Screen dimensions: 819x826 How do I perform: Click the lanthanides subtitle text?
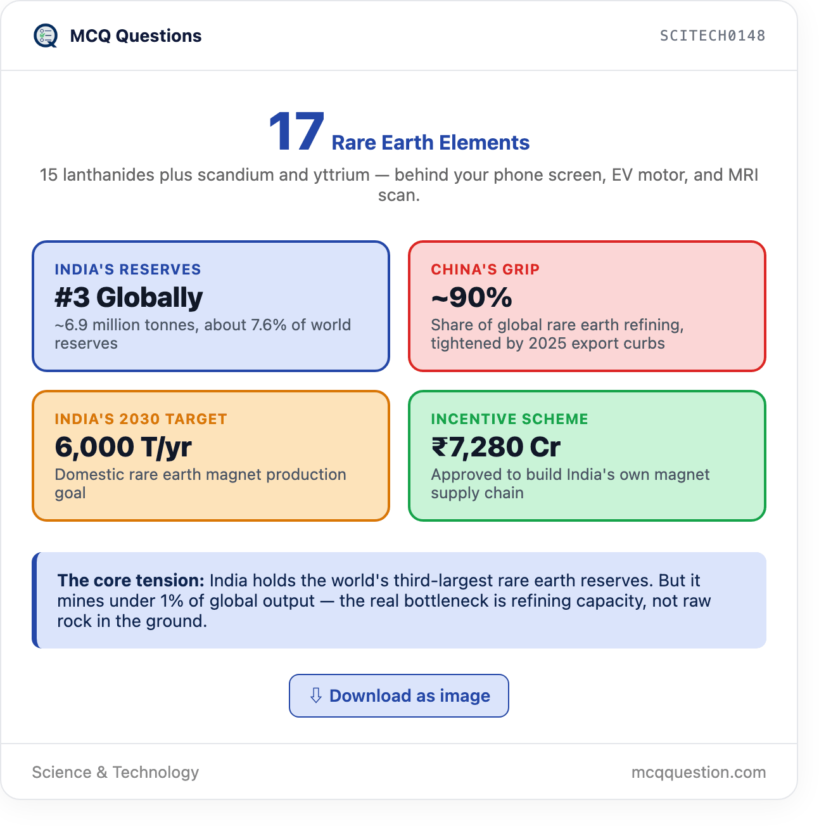pos(399,184)
